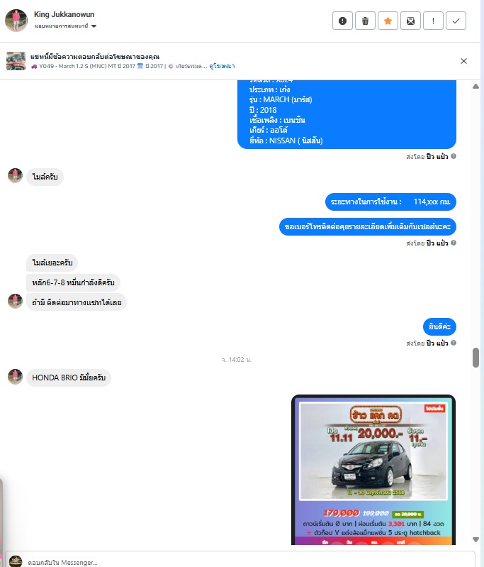Close the ad reply notification banner
Viewport: 484px width, 567px height.
pyautogui.click(x=463, y=61)
